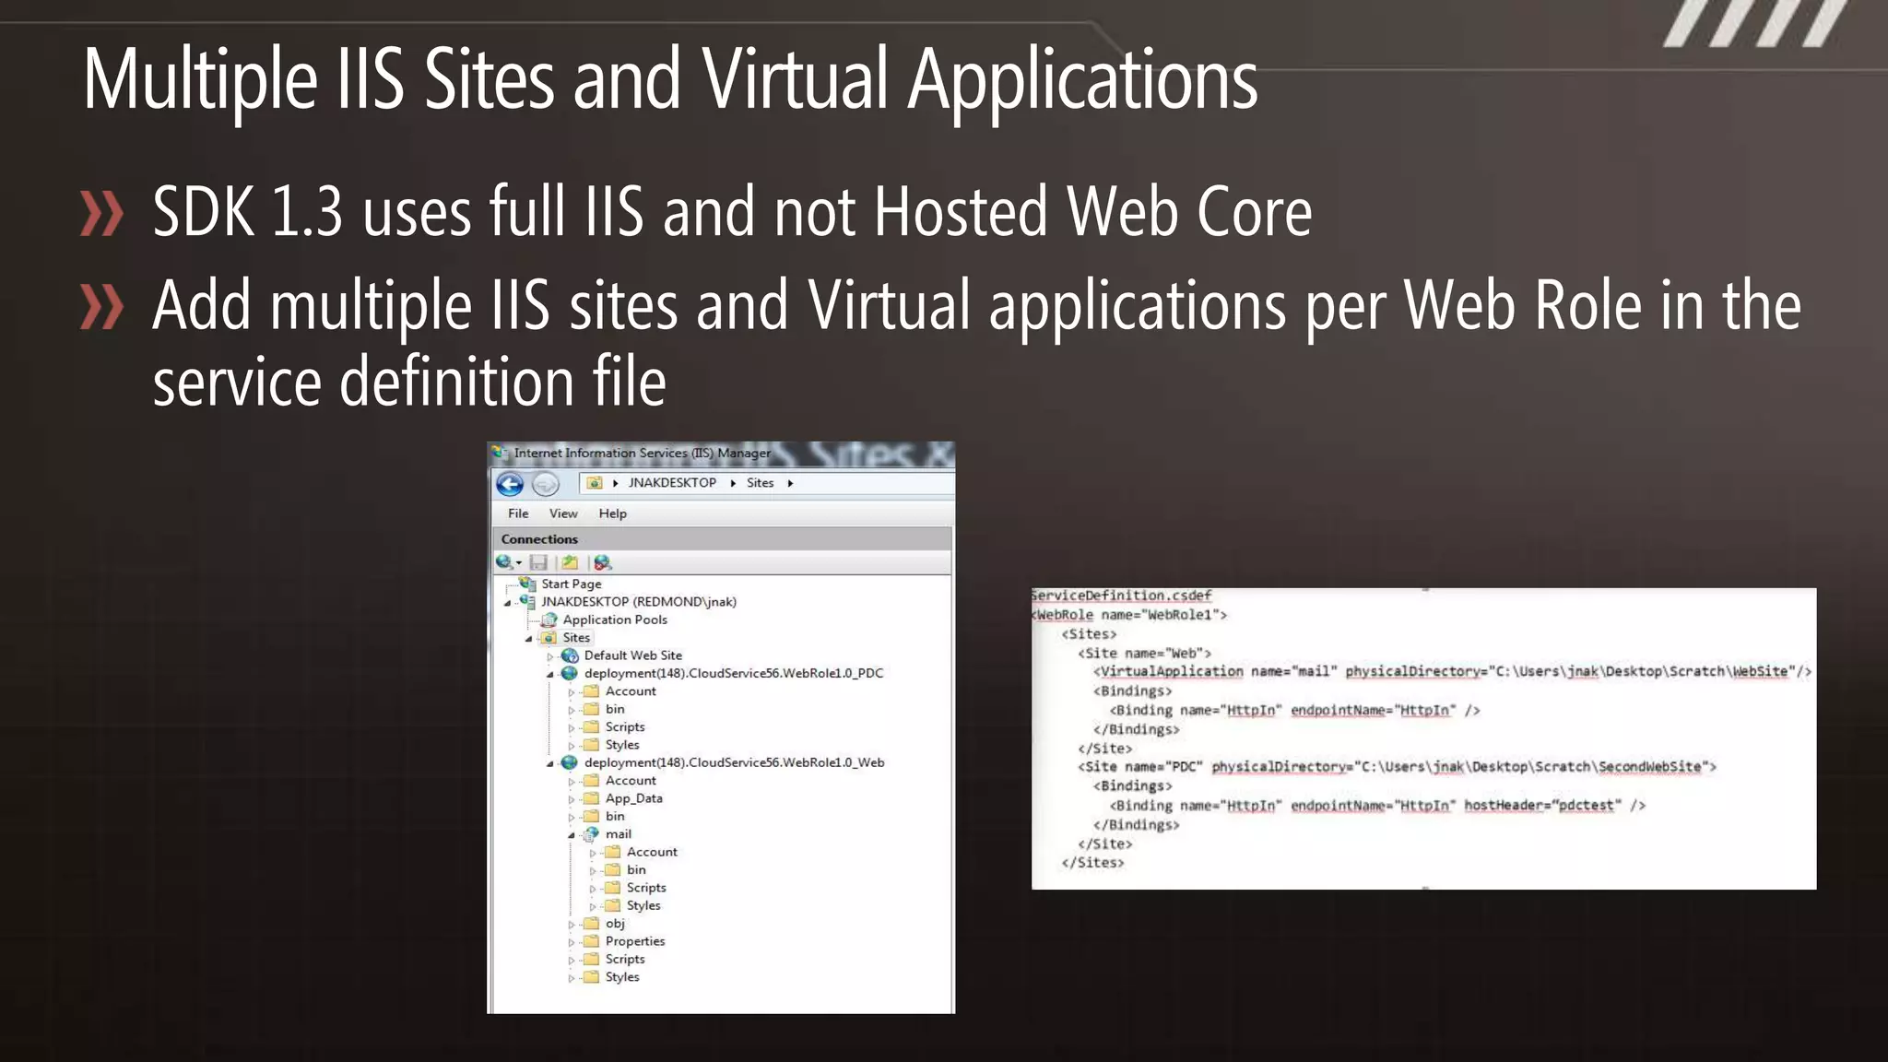Click the Delete Connection globe icon
The image size is (1888, 1062).
(602, 562)
